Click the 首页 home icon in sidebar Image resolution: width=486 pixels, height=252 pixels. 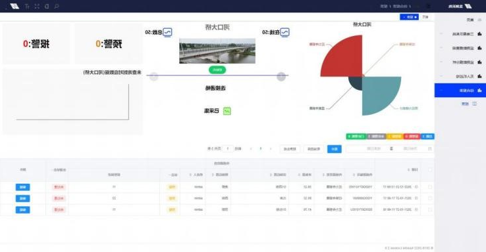click(x=479, y=20)
